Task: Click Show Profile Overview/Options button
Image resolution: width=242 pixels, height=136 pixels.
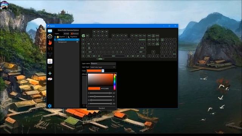Action: click(68, 30)
